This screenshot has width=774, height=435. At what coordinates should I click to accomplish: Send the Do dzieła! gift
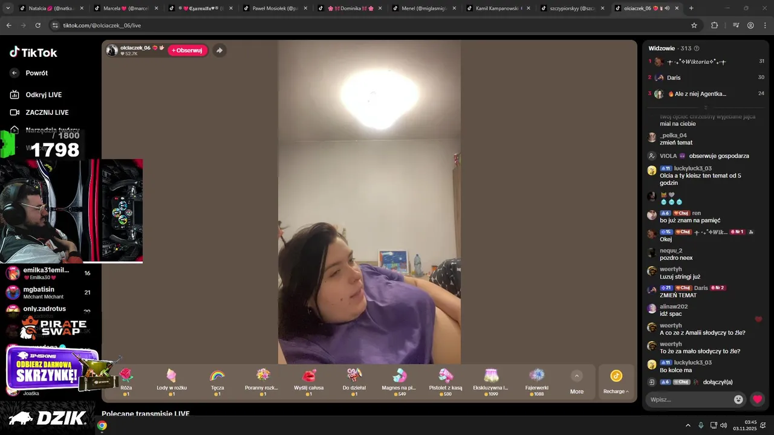(x=354, y=382)
